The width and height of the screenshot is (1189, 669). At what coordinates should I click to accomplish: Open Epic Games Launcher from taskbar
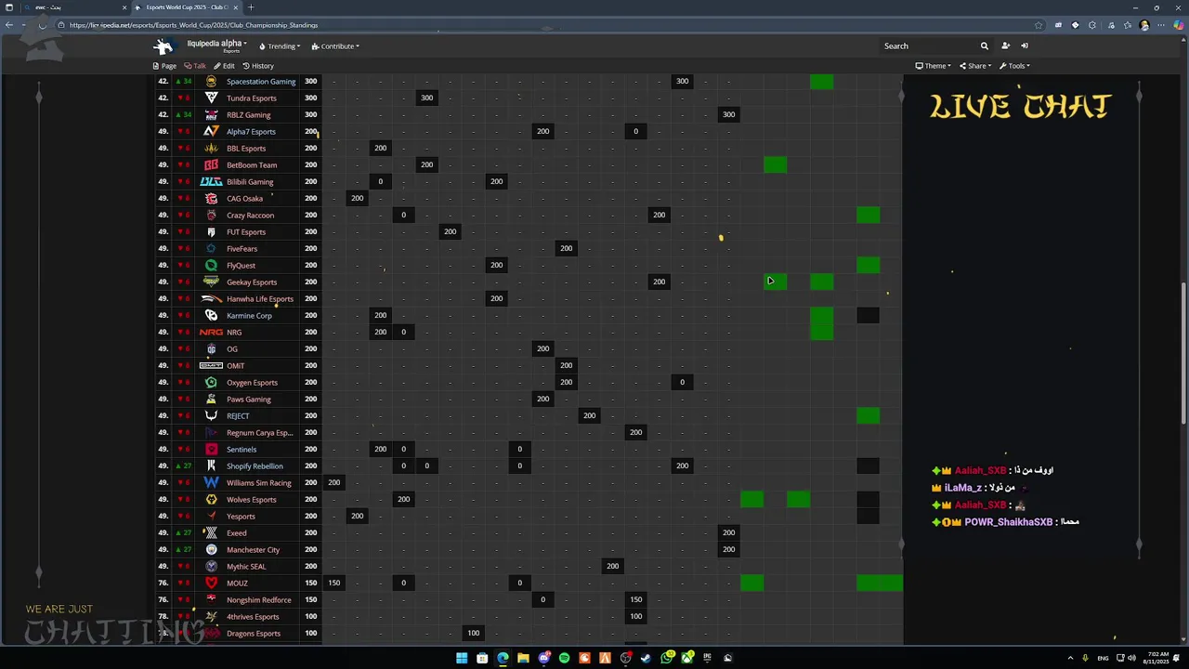pyautogui.click(x=708, y=658)
